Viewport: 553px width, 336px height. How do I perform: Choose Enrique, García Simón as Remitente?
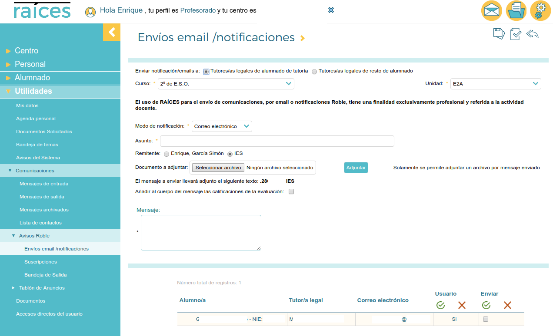click(167, 154)
